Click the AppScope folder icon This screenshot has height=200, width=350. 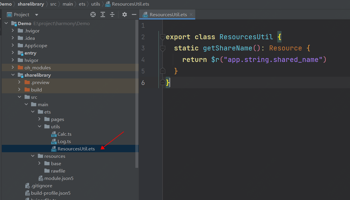coord(20,45)
